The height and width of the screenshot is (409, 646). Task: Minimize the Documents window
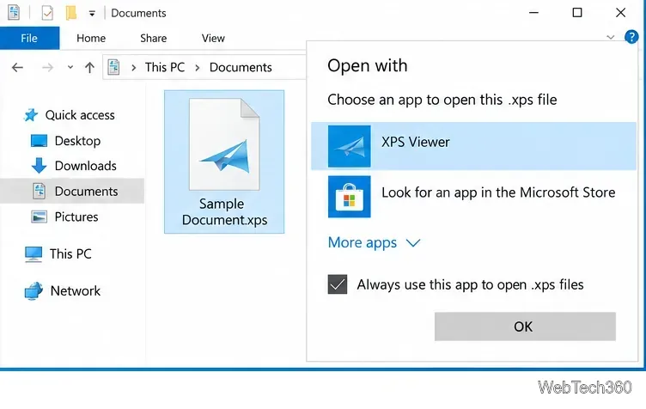534,13
